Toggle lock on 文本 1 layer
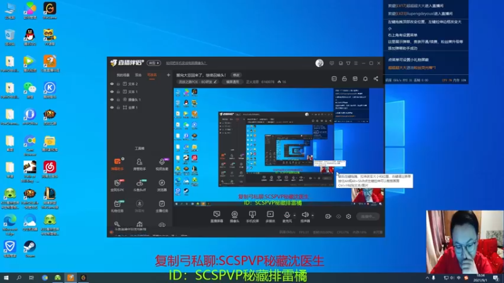 tap(118, 92)
